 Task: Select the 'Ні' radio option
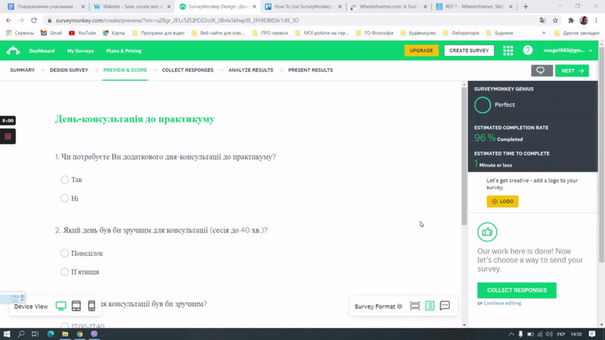(x=65, y=198)
